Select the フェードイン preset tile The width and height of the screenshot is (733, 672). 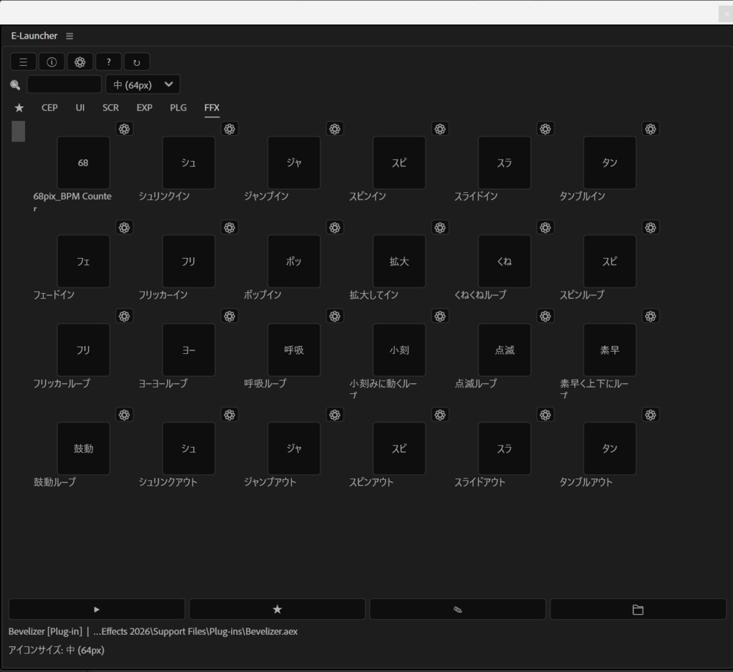pos(83,261)
